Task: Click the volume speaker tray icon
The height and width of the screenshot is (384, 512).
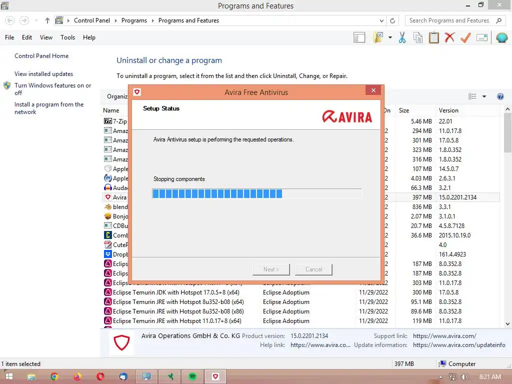Action: [x=464, y=377]
